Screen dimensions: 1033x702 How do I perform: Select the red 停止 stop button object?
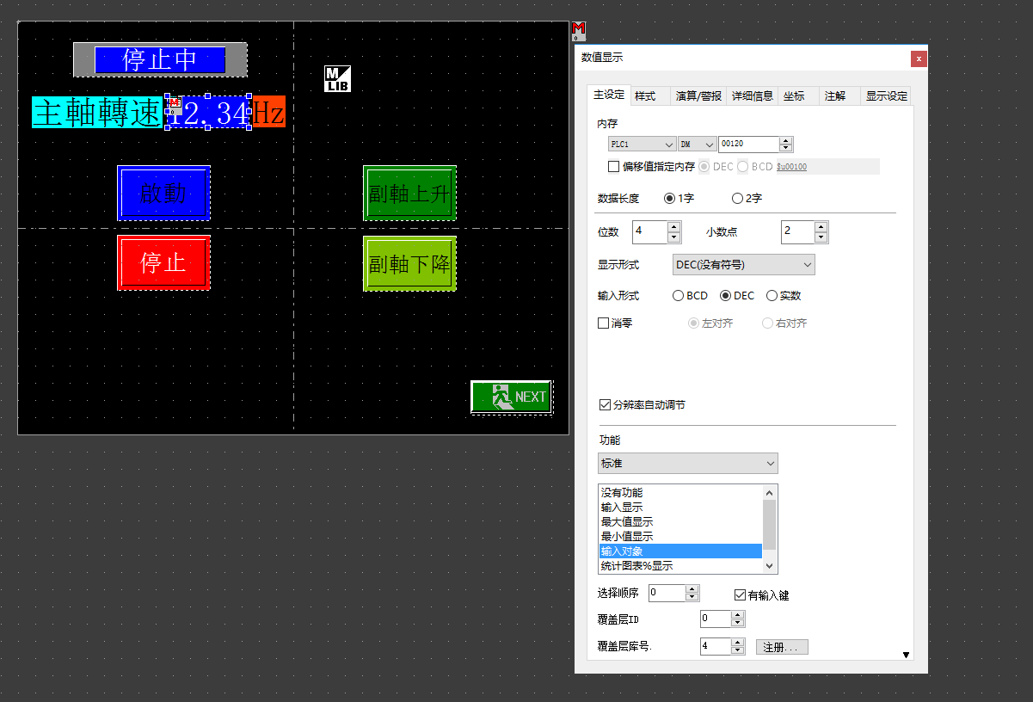coord(163,262)
